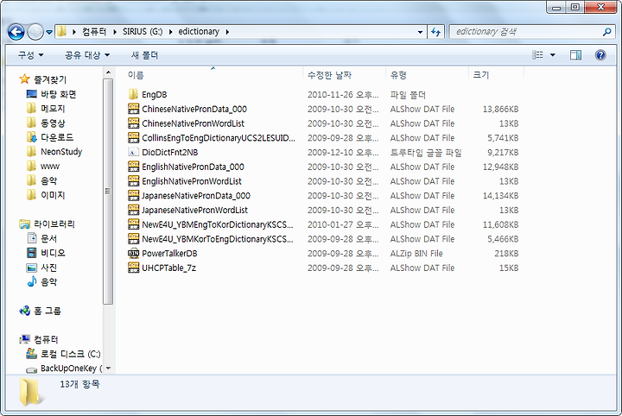Click the 새 폴더 button
622x416 pixels.
pos(144,55)
